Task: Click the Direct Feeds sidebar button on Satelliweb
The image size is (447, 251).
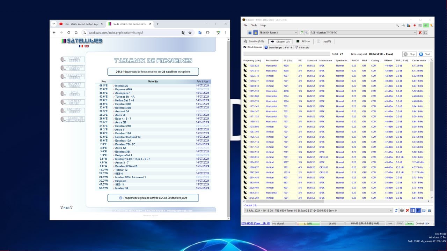Action: [x=73, y=60]
